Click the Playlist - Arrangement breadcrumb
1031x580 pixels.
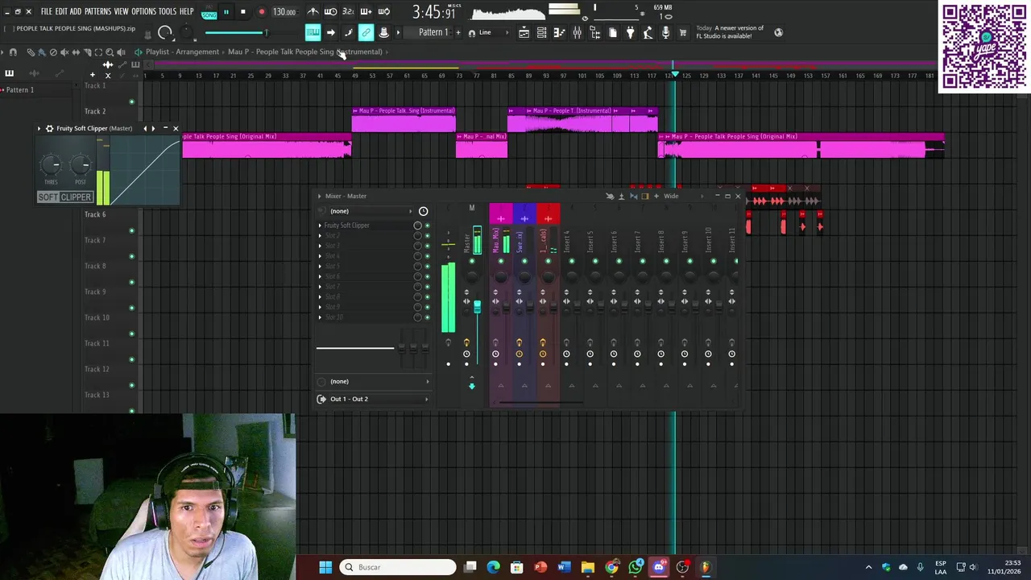pos(182,52)
